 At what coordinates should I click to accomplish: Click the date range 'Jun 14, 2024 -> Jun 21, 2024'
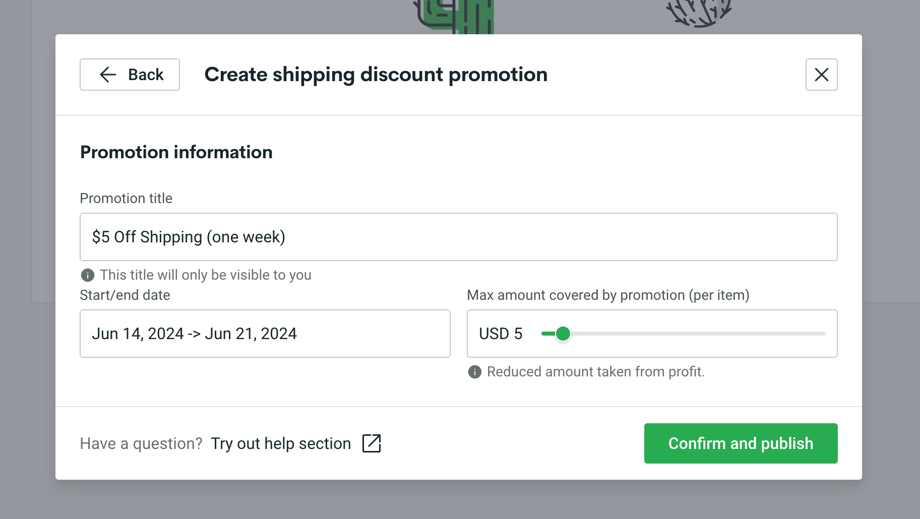[195, 334]
